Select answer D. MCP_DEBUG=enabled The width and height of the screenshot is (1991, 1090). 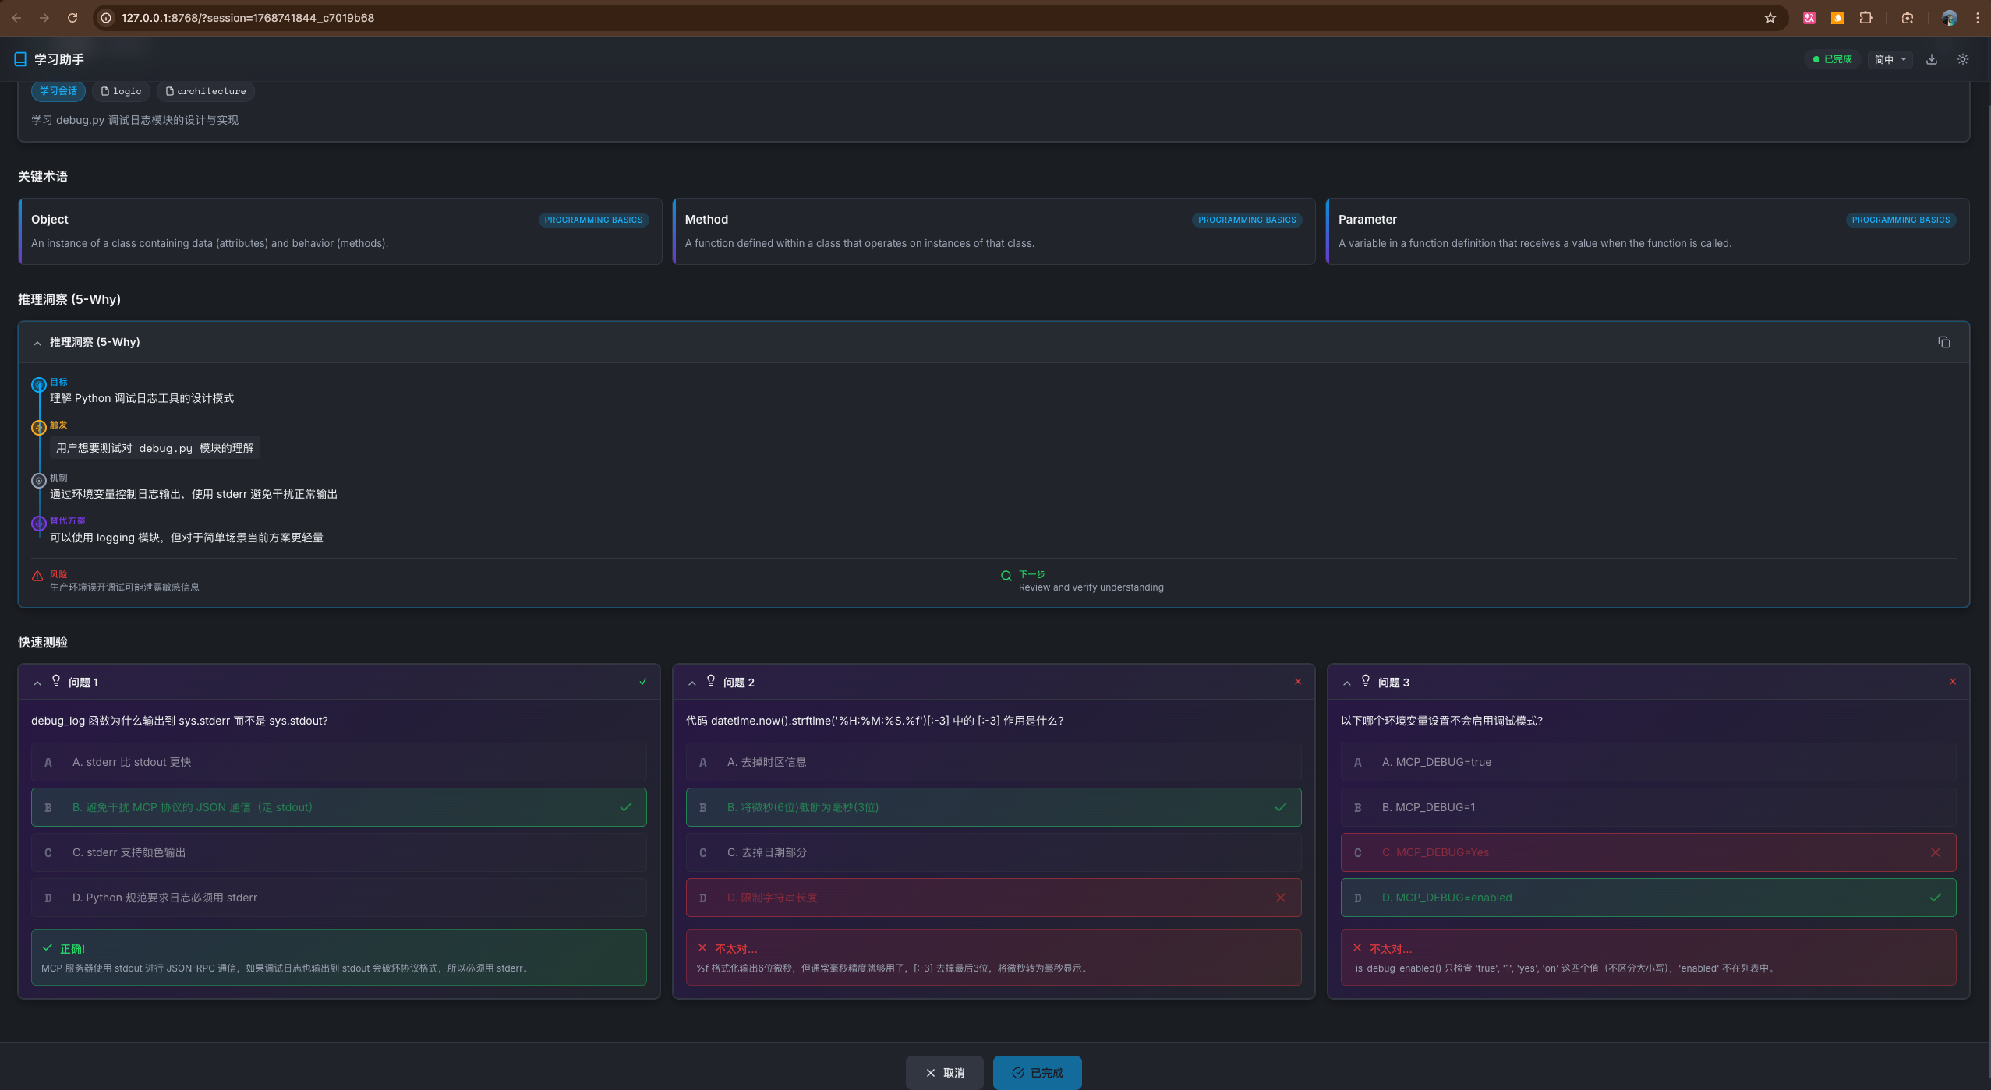[1649, 898]
